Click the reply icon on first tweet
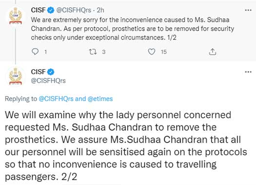Screen dimensions: 256x185 [35, 52]
